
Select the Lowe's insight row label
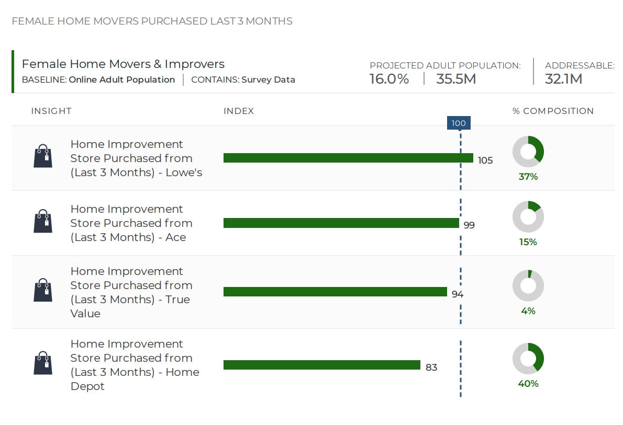[136, 158]
